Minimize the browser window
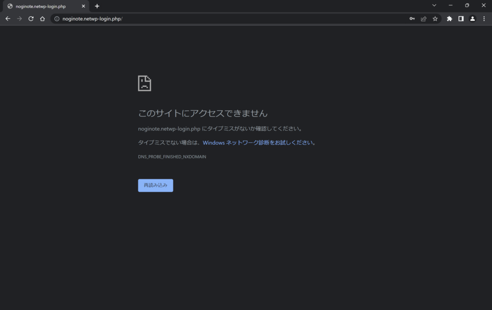 tap(450, 5)
